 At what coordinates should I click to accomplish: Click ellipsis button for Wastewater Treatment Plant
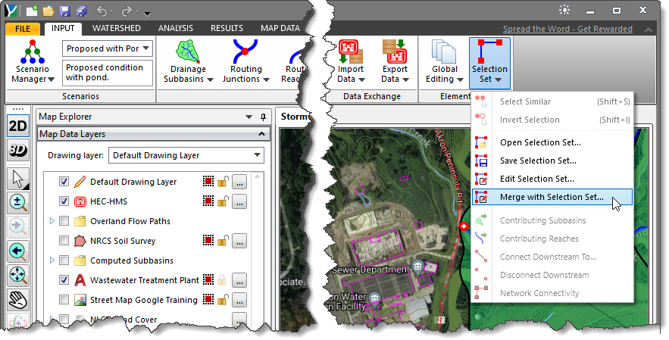(239, 280)
